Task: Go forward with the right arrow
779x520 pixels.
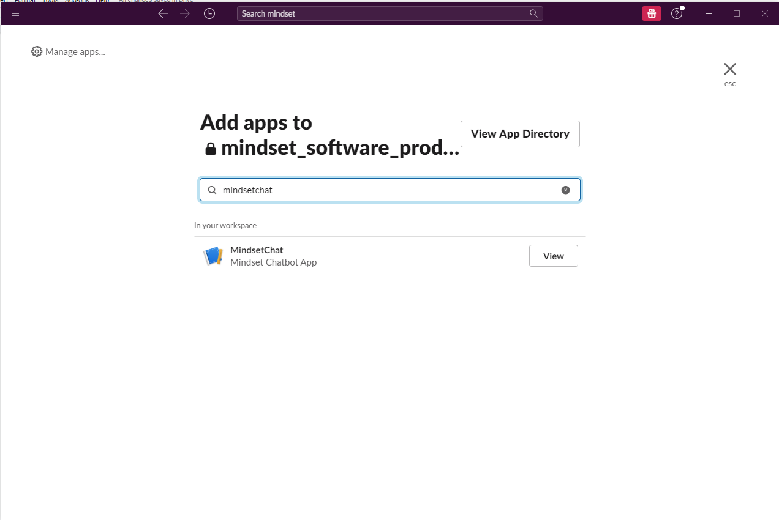Action: tap(185, 13)
